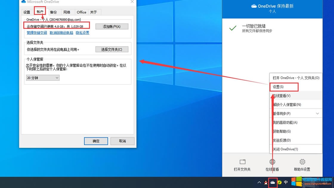Expand the 暂停同步 submenu arrow
The height and width of the screenshot is (188, 334).
pyautogui.click(x=317, y=114)
